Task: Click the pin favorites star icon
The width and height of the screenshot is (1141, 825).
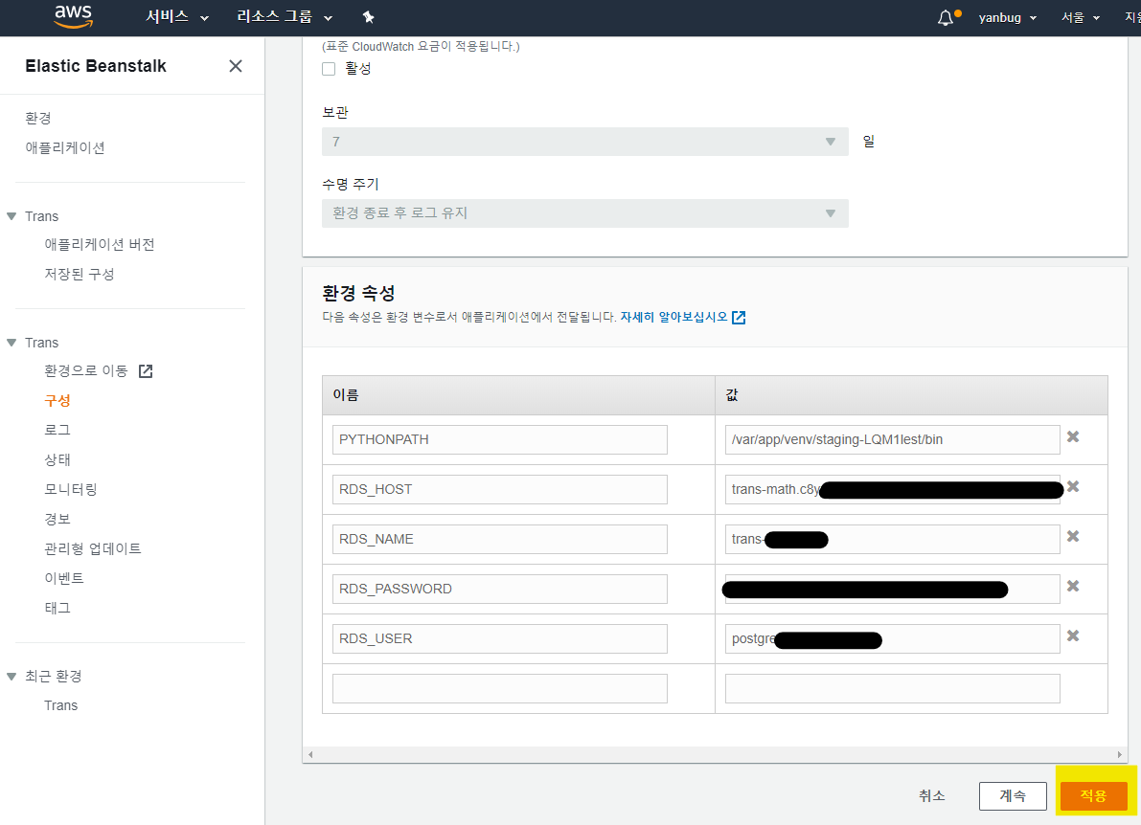Action: tap(367, 17)
